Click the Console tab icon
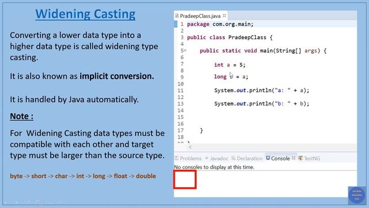 pyautogui.click(x=268, y=158)
